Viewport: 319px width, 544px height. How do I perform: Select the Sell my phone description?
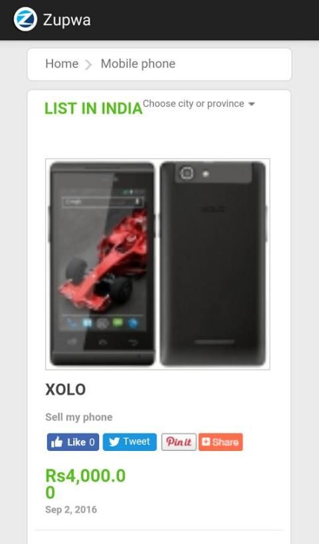coord(78,417)
